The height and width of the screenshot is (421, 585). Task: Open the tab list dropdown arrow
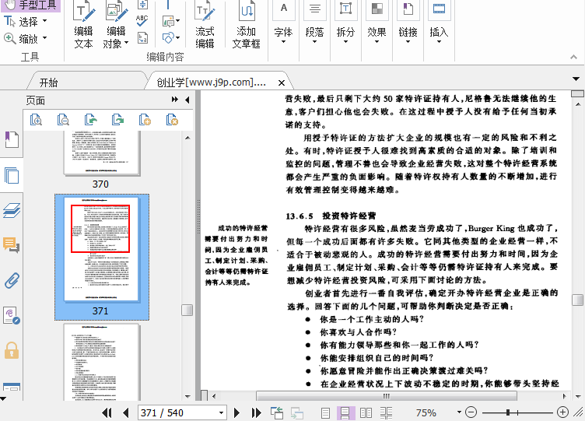click(x=576, y=79)
